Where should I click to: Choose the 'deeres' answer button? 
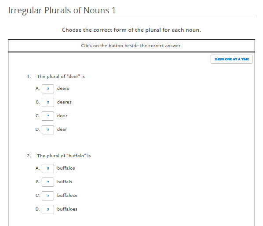(48, 102)
